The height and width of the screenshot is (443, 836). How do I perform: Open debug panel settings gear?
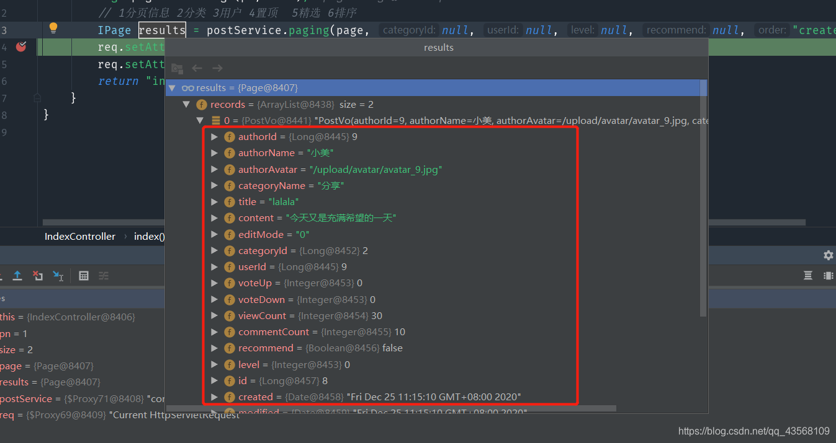[x=828, y=255]
